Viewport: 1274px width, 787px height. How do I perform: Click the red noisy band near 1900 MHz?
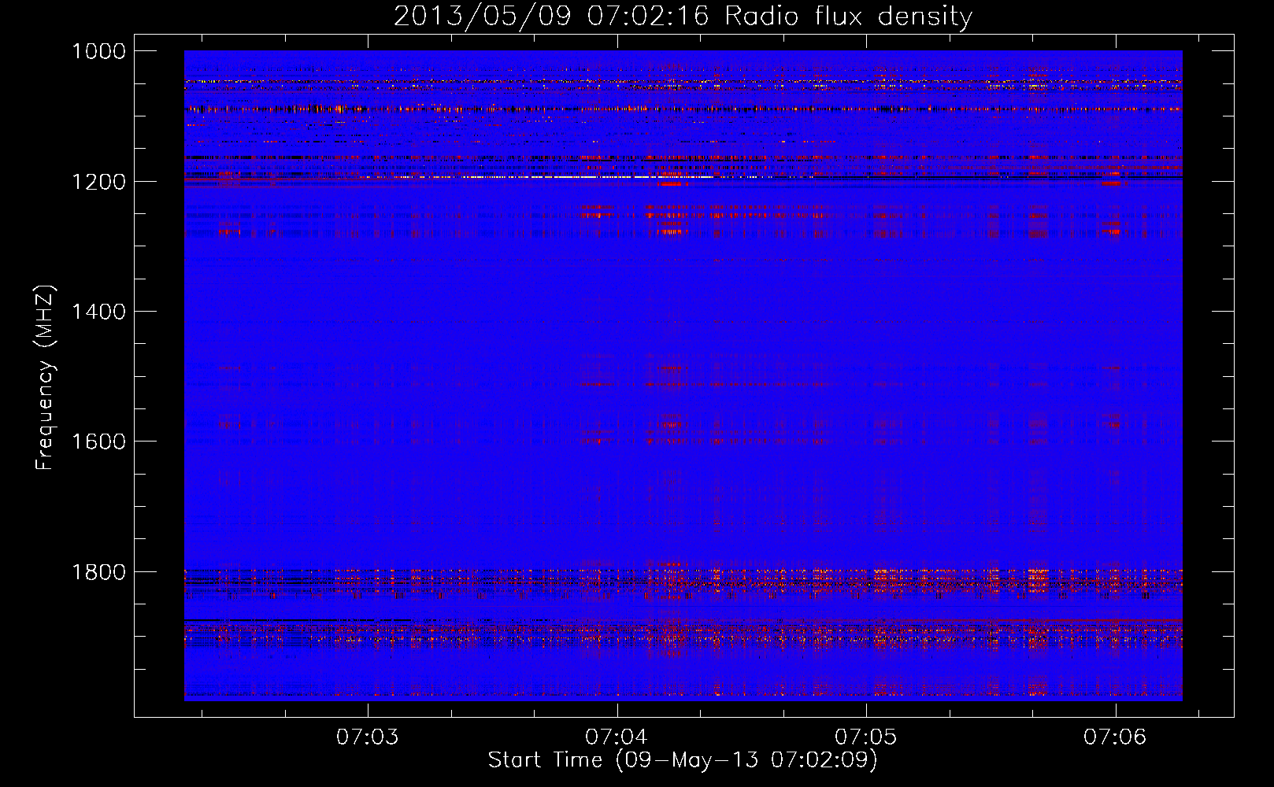(x=787, y=632)
